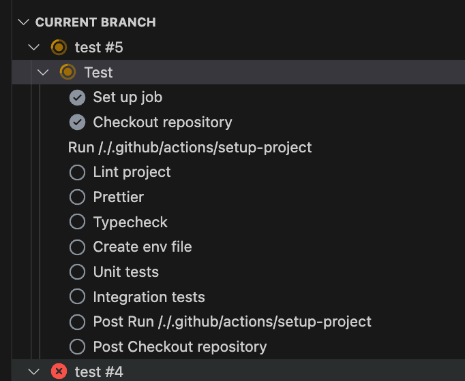Viewport: 465px width, 381px height.
Task: Click the red failed icon of test #4
Action: (59, 371)
